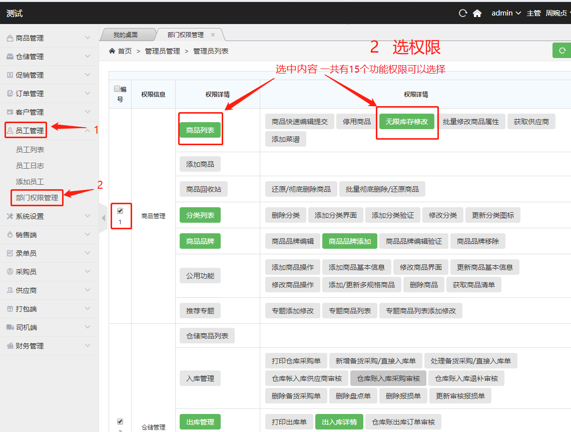Toggle the select-all checkbox in 编号 header
The image size is (571, 432).
[117, 89]
